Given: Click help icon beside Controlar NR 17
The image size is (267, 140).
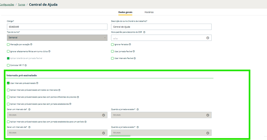Looking at the screenshot, I should pyautogui.click(x=26, y=65).
